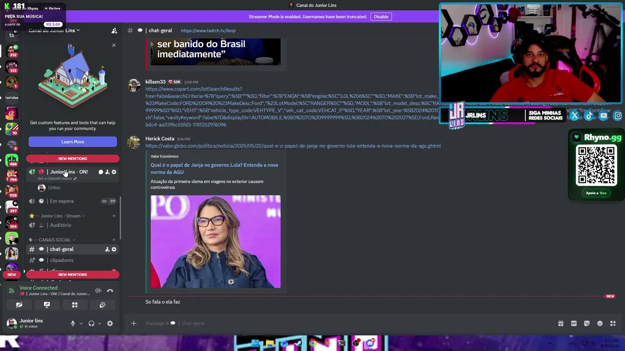This screenshot has height=351, width=625.
Task: Open the sticker picker
Action: click(587, 323)
